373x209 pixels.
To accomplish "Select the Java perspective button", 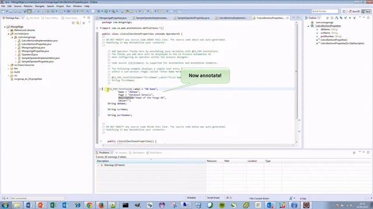I will (x=367, y=11).
